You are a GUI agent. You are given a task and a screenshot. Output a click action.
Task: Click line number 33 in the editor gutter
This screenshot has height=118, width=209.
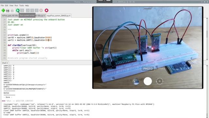tap(5, 37)
